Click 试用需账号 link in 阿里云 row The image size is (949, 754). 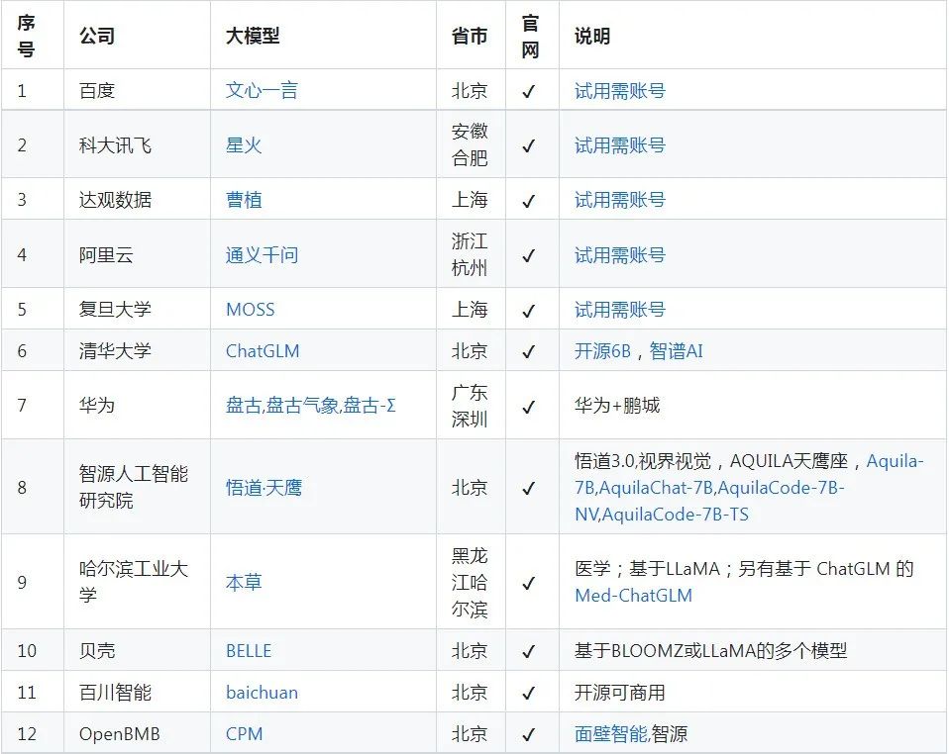tap(620, 254)
